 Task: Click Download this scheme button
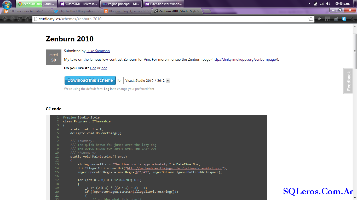coord(90,80)
